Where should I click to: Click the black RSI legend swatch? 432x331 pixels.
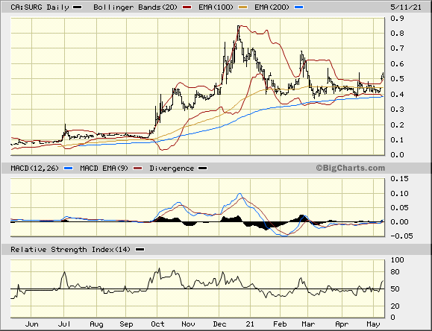[140, 250]
